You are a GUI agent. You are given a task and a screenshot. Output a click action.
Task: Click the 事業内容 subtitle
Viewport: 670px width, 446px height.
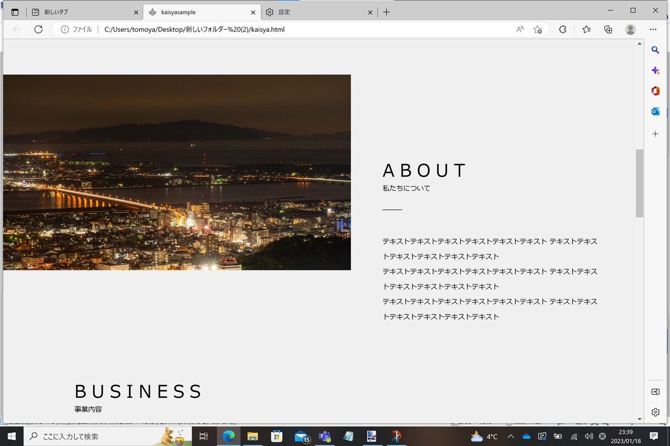88,409
